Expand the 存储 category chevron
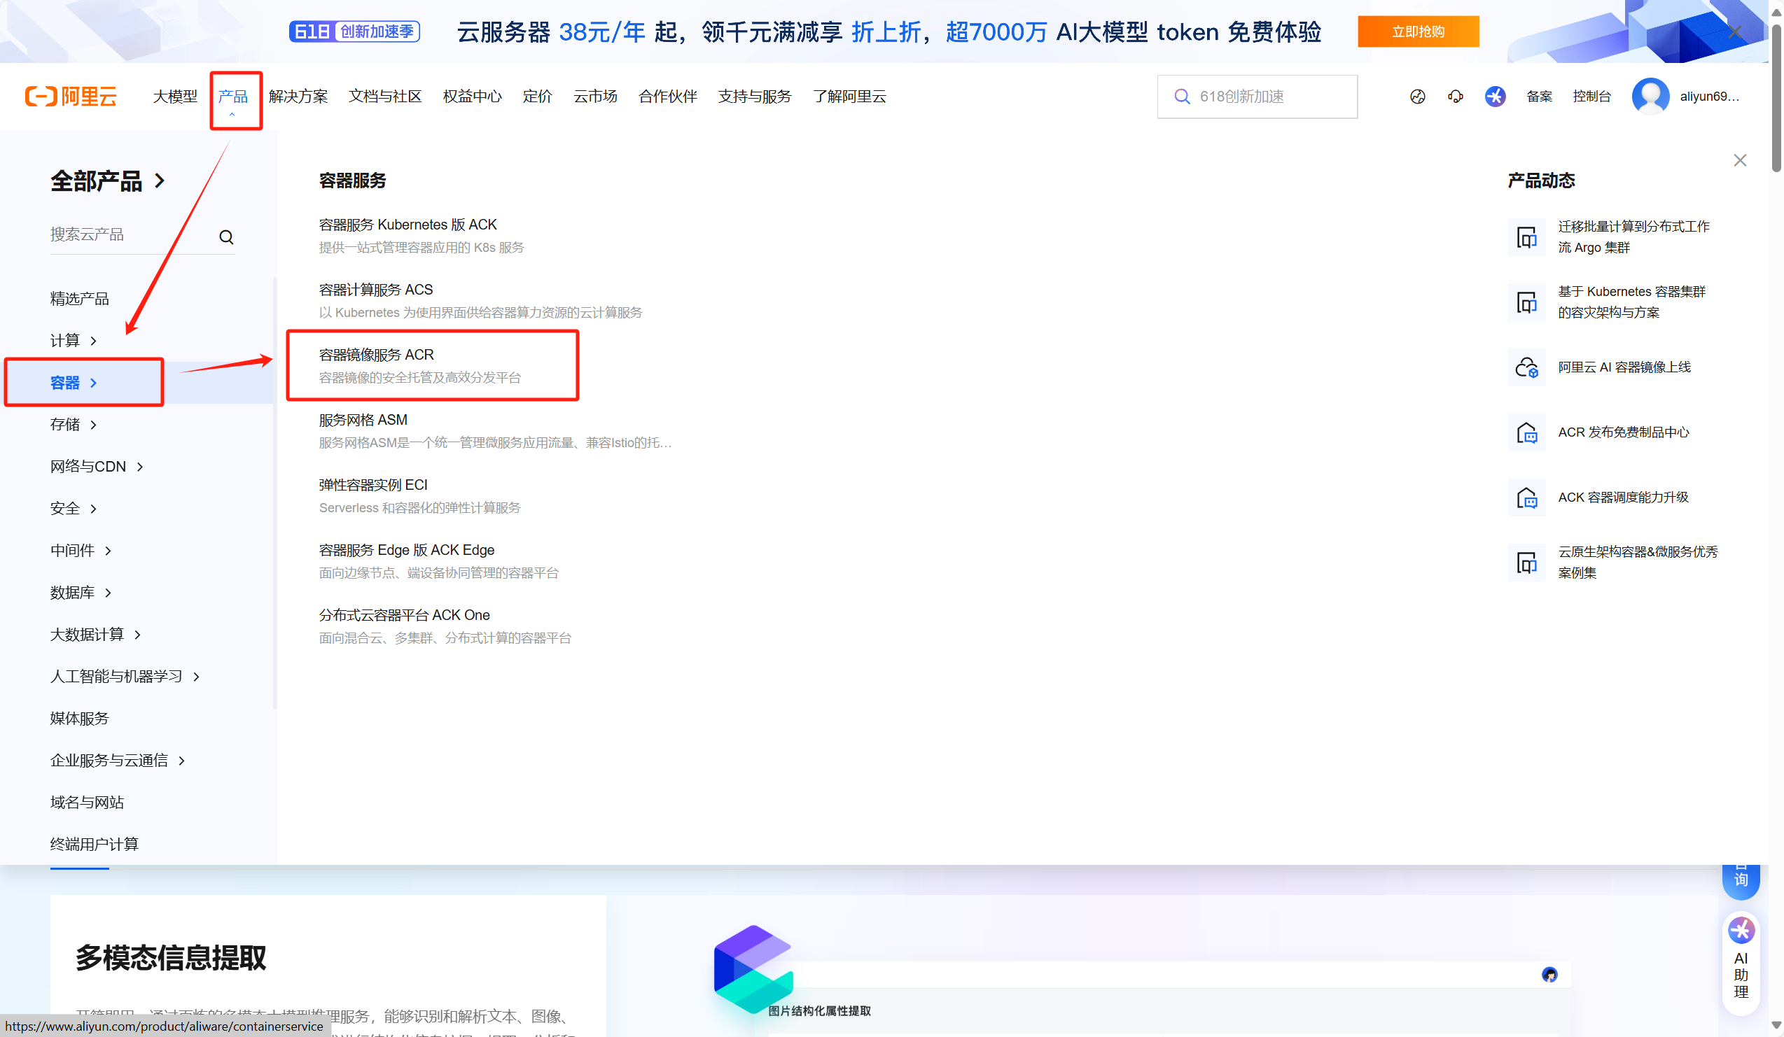 (x=93, y=425)
